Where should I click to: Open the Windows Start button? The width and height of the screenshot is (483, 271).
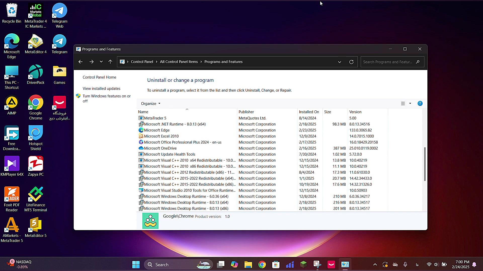click(x=136, y=264)
